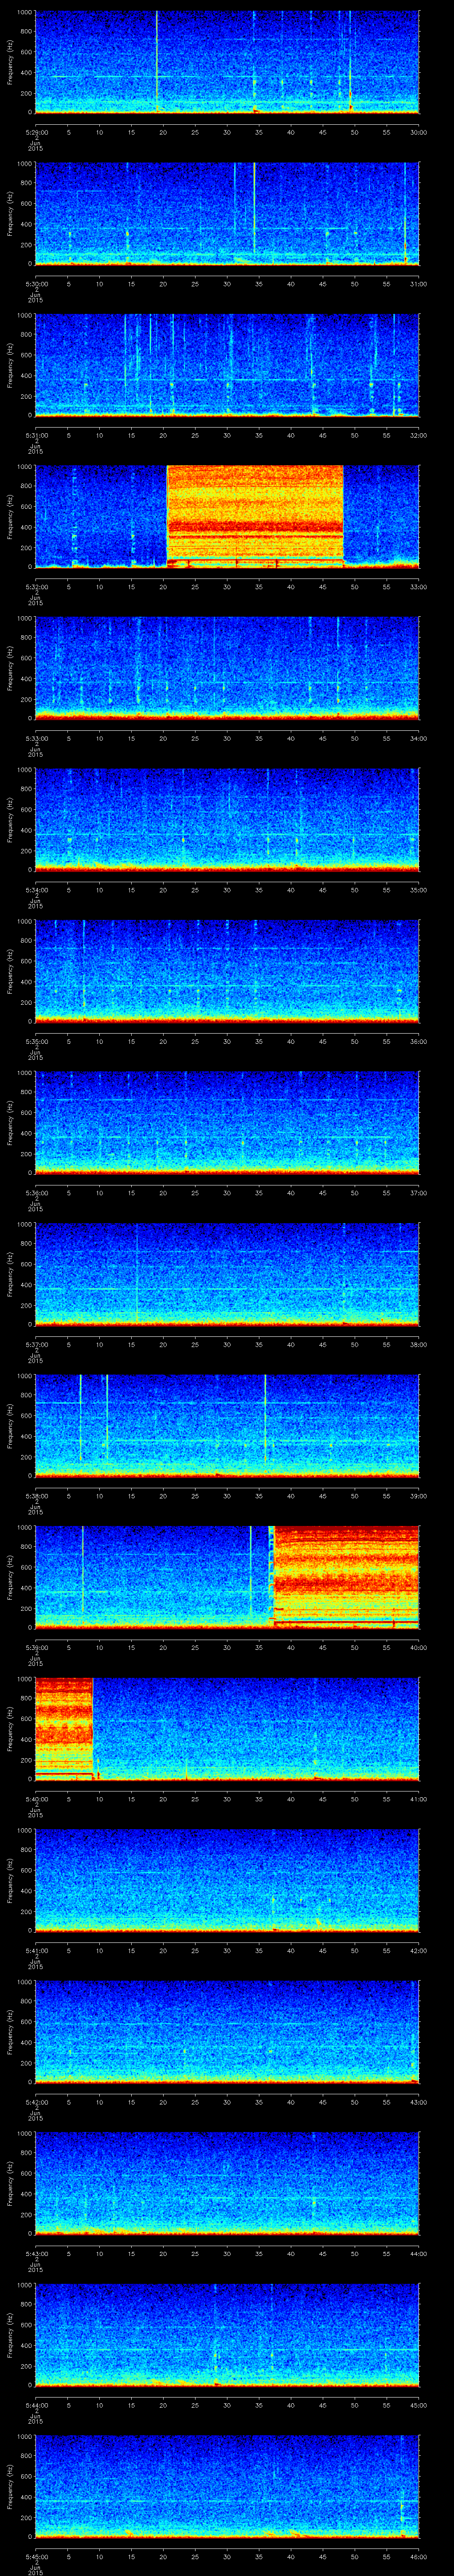The height and width of the screenshot is (2576, 454).
Task: Select the orange noise burst in the 5:40:00 spectrogram
Action: point(64,1728)
